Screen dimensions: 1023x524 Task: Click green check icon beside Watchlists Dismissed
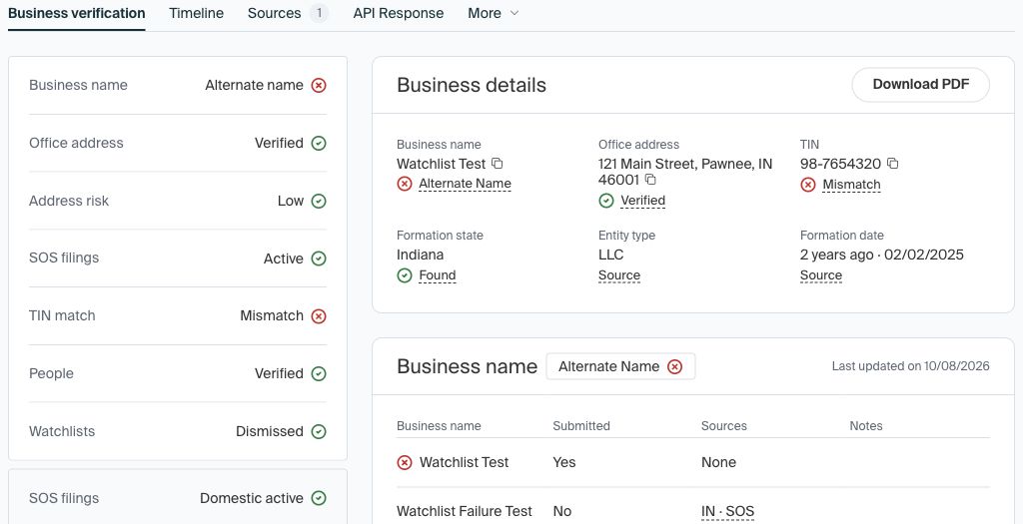pos(319,431)
